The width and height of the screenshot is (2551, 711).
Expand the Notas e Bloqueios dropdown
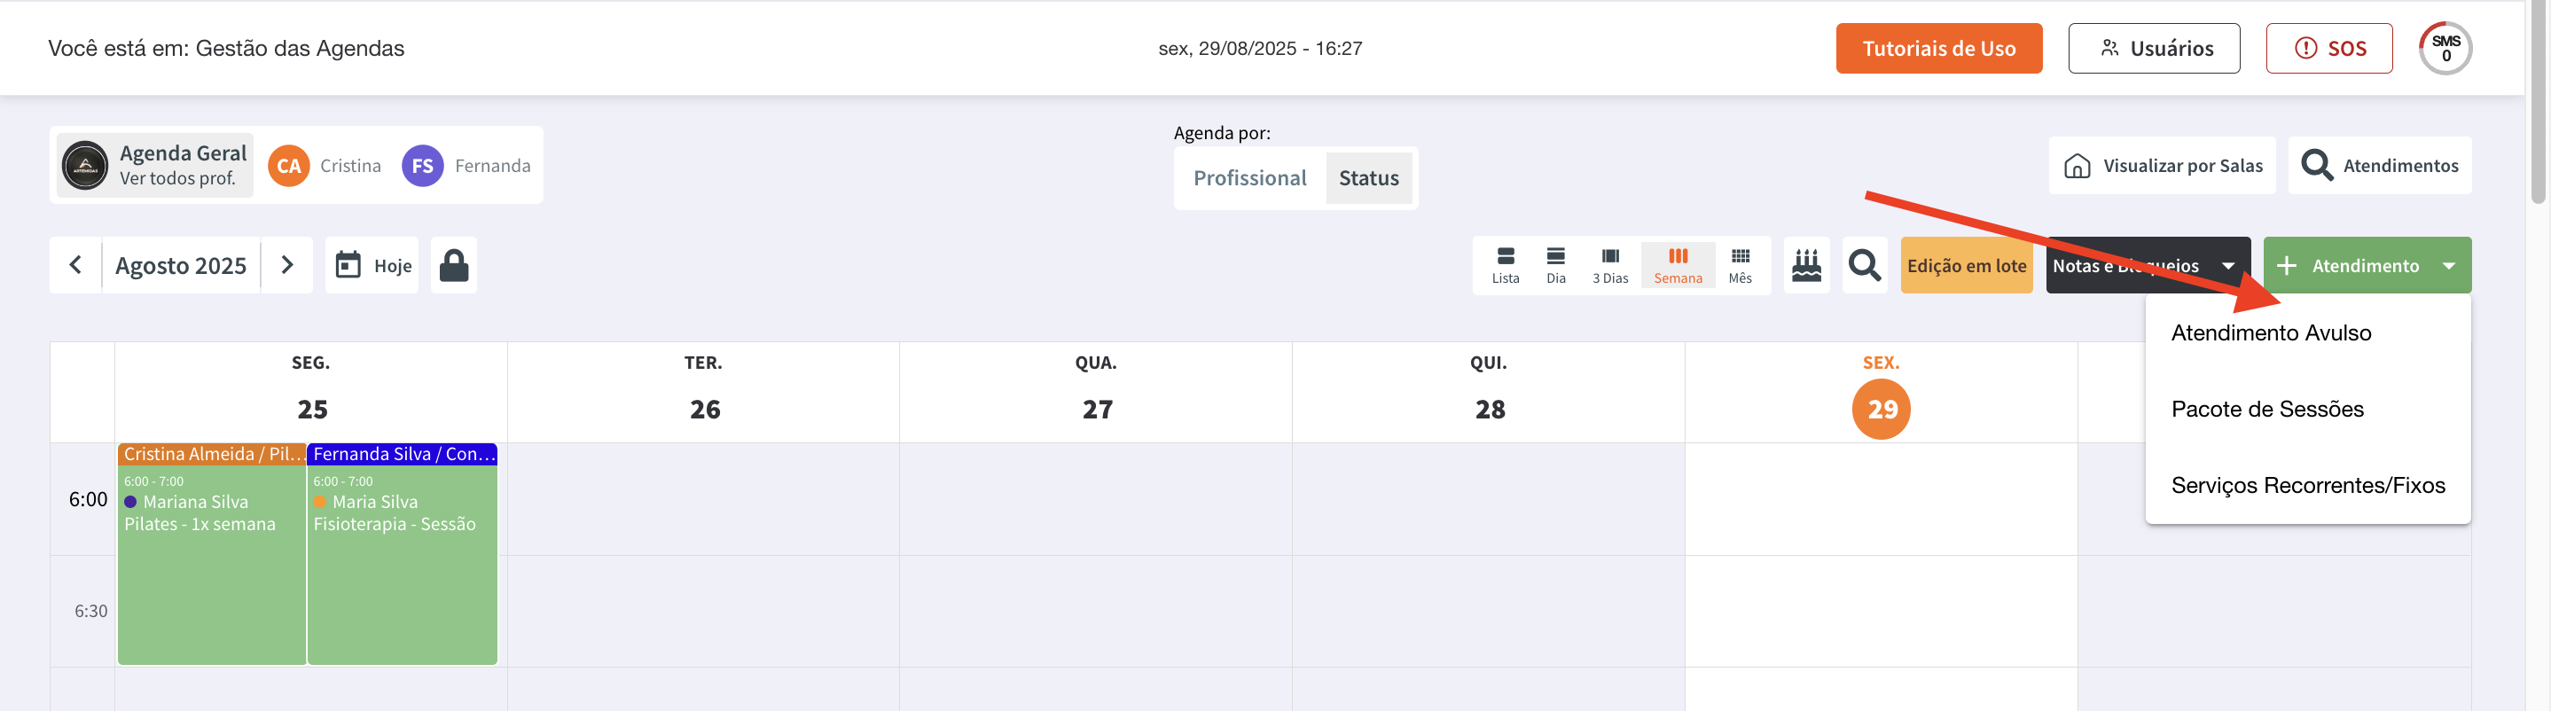pos(2227,265)
